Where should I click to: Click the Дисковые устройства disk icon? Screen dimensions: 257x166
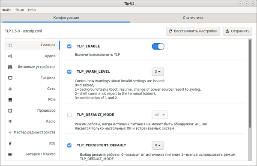(x=10, y=67)
